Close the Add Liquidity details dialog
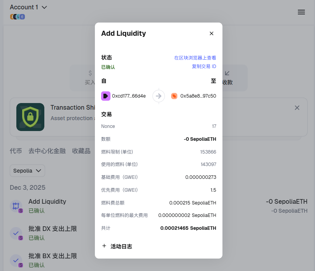 click(212, 33)
